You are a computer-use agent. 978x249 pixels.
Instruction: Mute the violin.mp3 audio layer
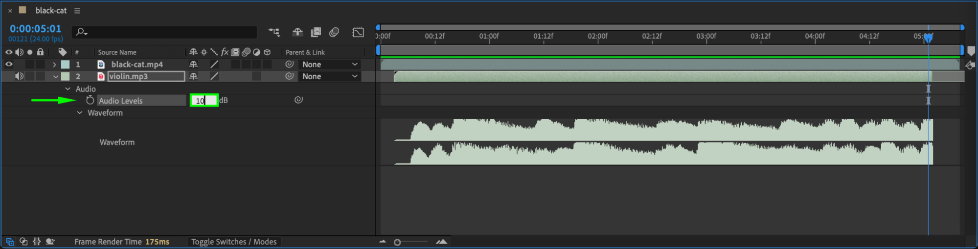pos(19,76)
